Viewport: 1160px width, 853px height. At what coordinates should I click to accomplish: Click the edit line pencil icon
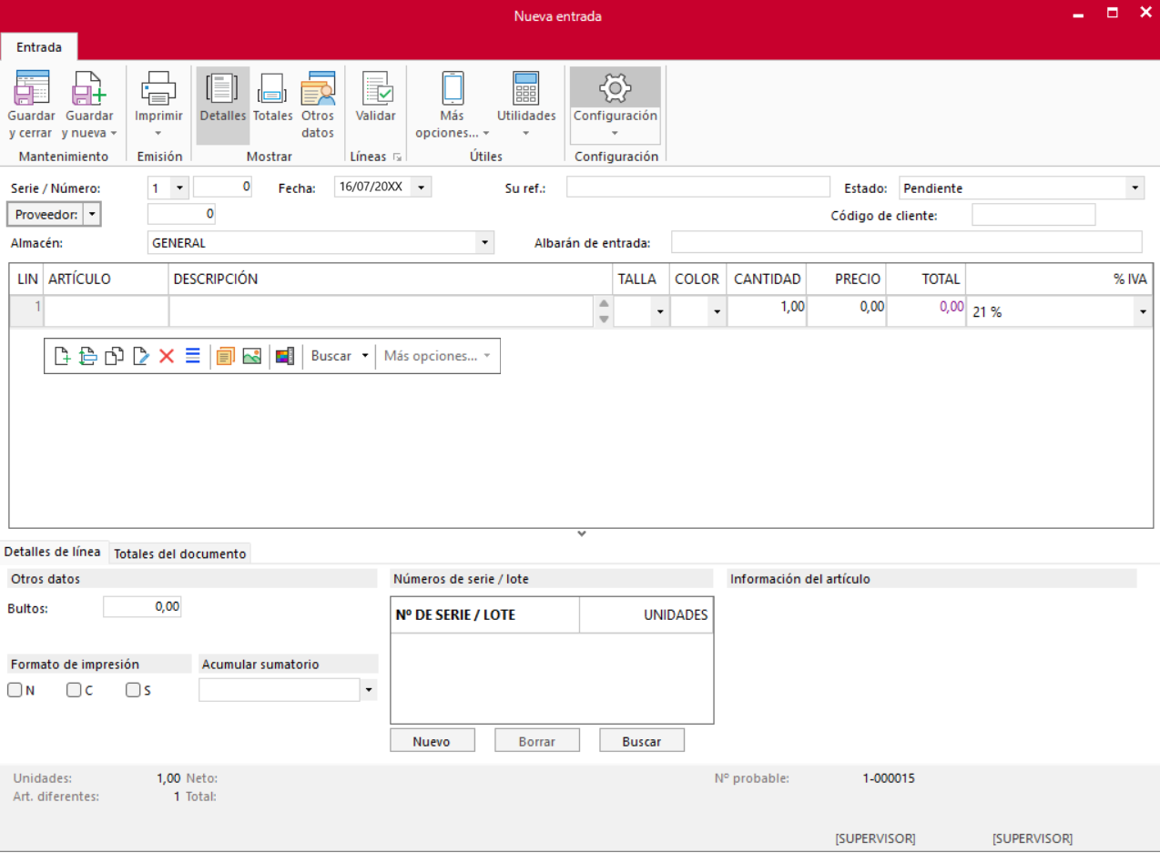tap(140, 356)
